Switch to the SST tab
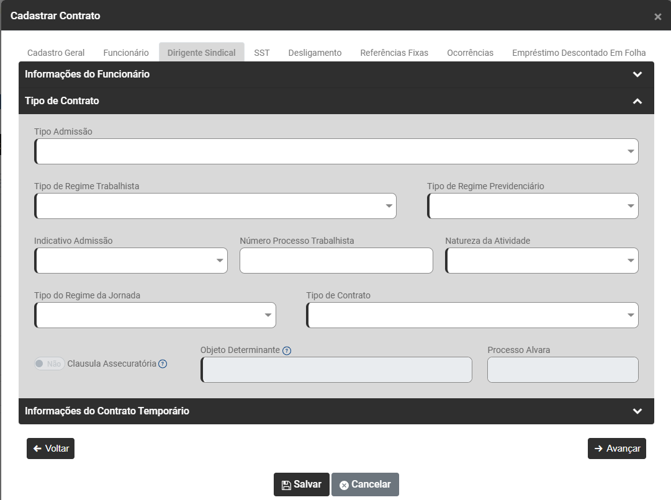The height and width of the screenshot is (500, 671). point(262,53)
